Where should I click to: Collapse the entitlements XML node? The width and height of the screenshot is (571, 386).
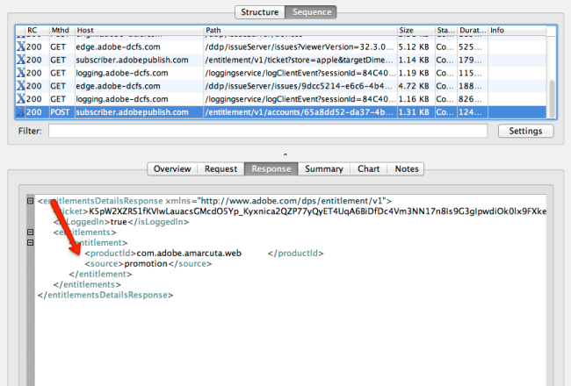(x=30, y=232)
